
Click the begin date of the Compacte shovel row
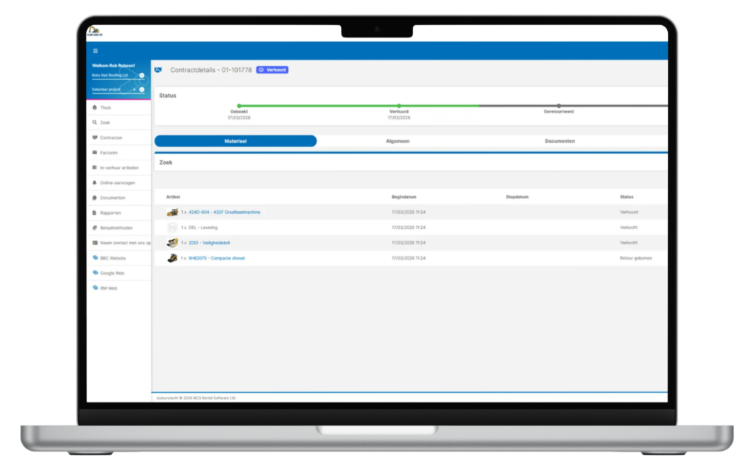tap(408, 258)
